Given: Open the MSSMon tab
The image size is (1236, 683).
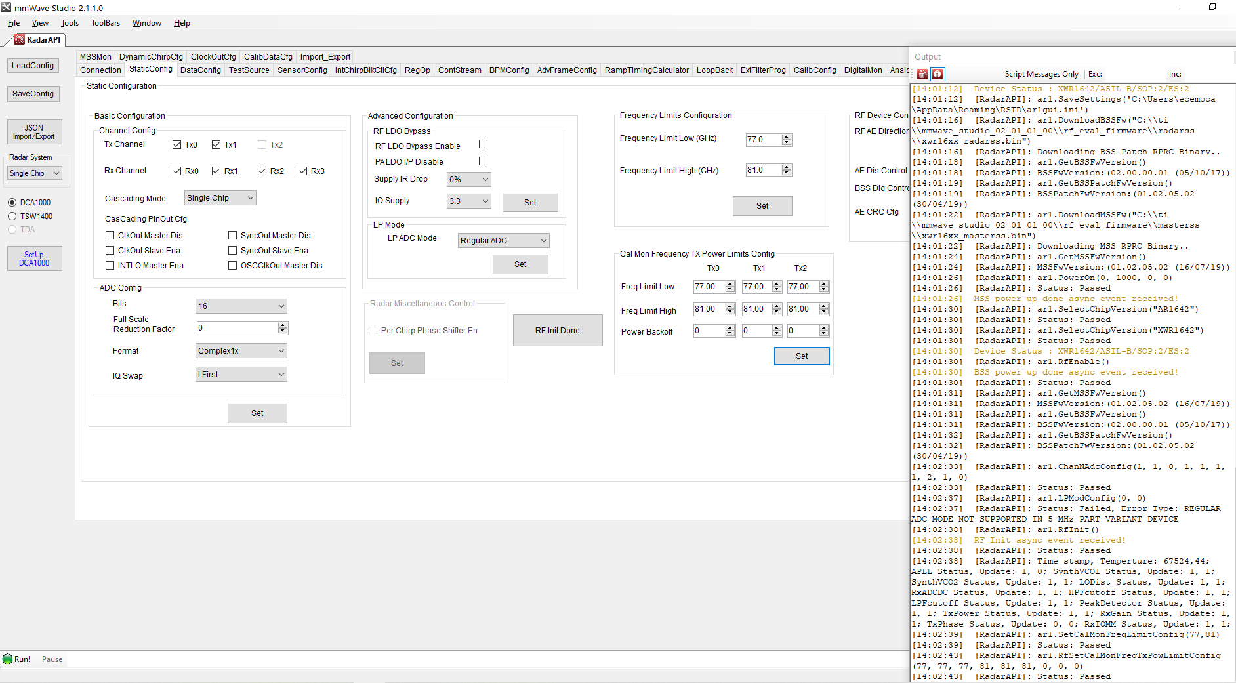Looking at the screenshot, I should (x=96, y=56).
